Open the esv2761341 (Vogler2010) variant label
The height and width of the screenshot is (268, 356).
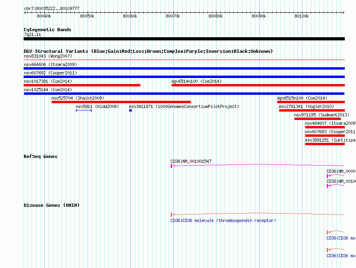click(x=306, y=106)
